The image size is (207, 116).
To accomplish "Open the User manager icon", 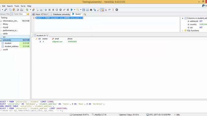I will click(x=34, y=10).
